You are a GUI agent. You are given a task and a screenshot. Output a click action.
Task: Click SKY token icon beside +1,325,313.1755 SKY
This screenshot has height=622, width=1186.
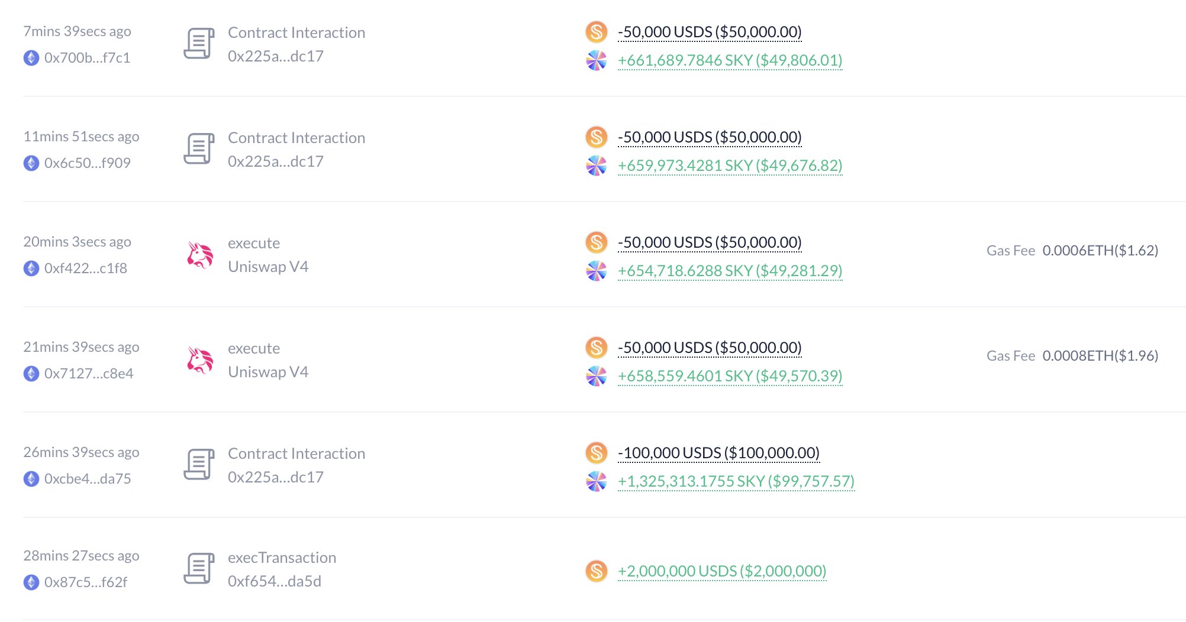point(596,481)
